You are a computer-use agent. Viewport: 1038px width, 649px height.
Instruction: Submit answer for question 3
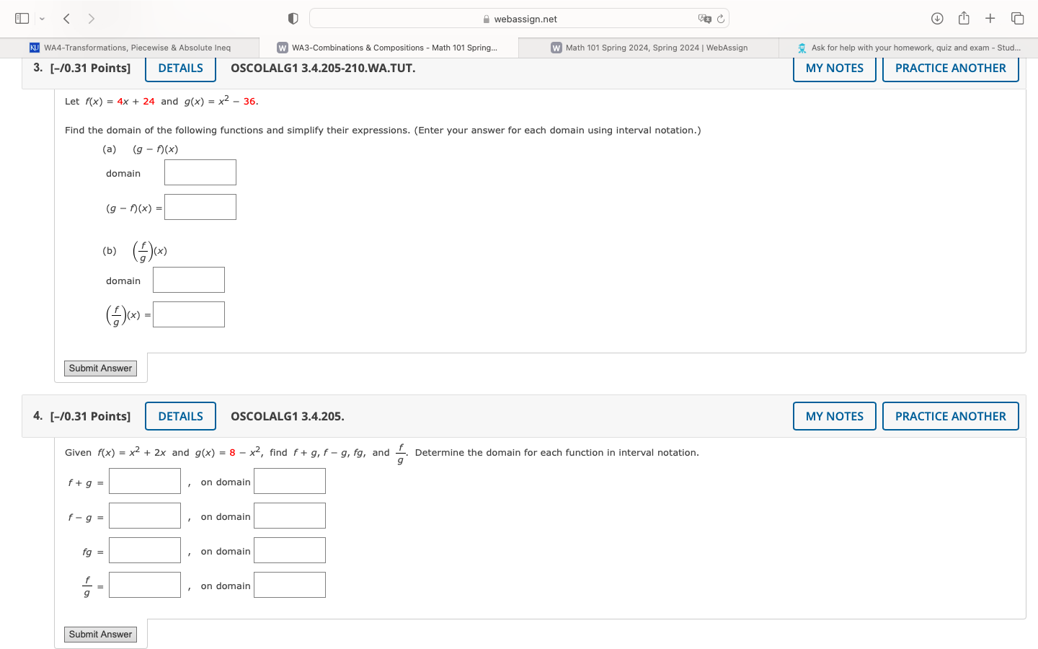click(x=100, y=368)
